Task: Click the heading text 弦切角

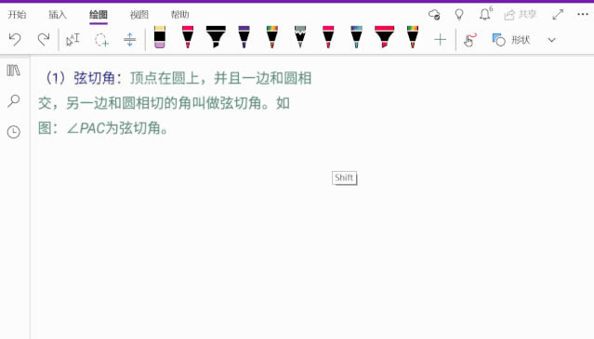Action: click(94, 78)
